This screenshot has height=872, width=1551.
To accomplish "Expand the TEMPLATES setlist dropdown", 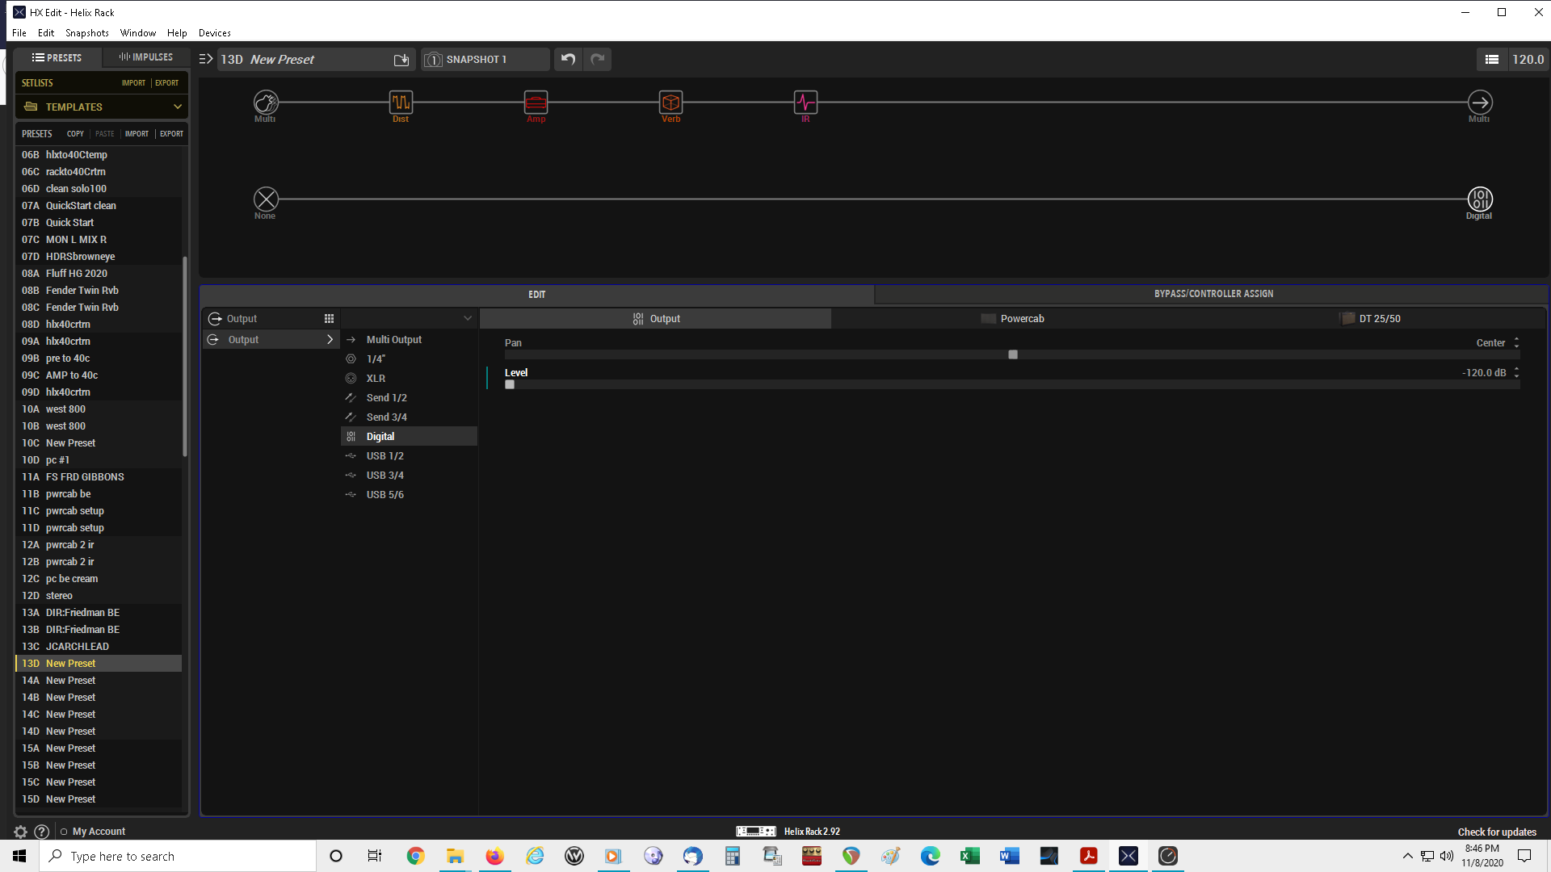I will point(177,107).
